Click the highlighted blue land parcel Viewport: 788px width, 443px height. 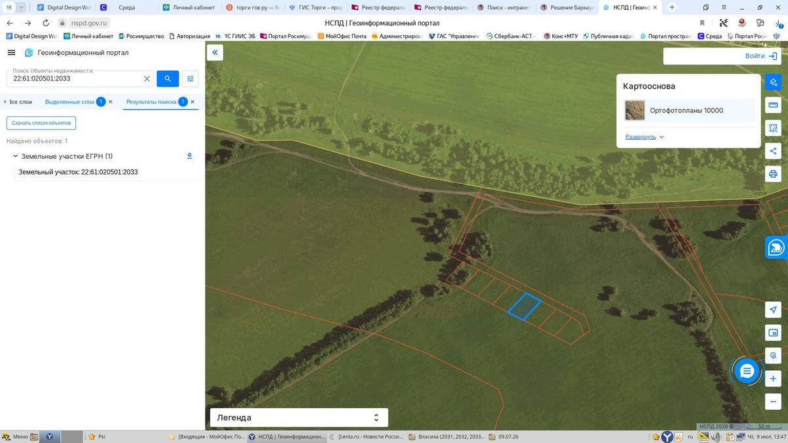pos(524,306)
